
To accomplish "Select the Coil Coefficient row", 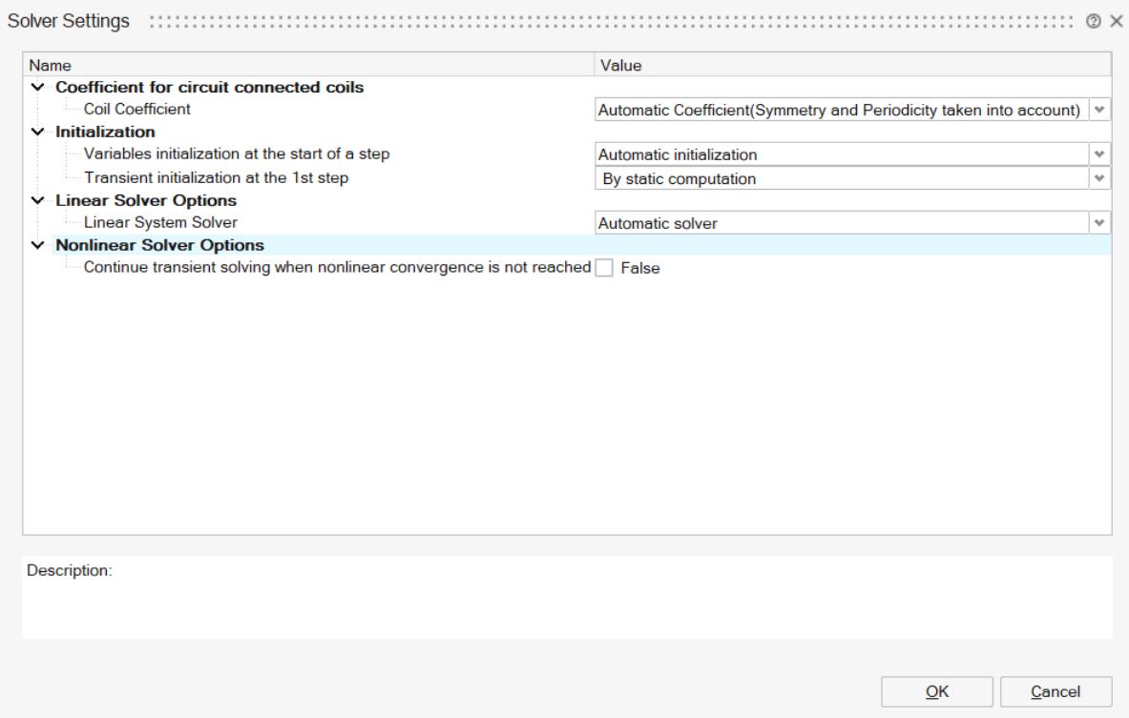I will (x=137, y=110).
